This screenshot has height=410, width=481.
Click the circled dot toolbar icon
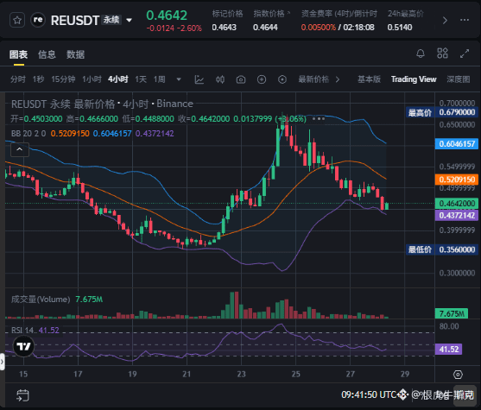282,79
